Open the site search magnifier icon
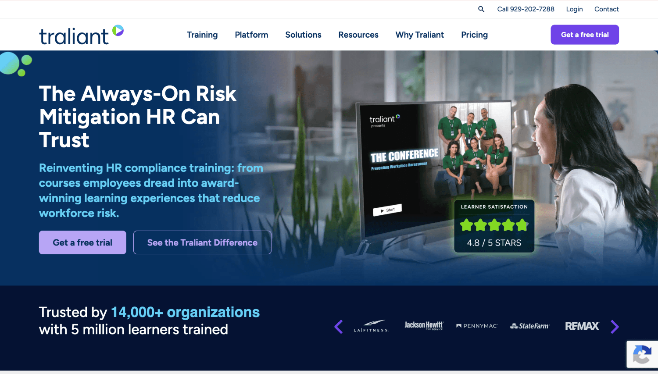The image size is (658, 374). 481,9
